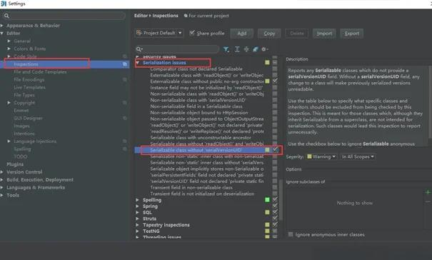Open the TODO settings item
This screenshot has width=432, height=260.
click(21, 156)
